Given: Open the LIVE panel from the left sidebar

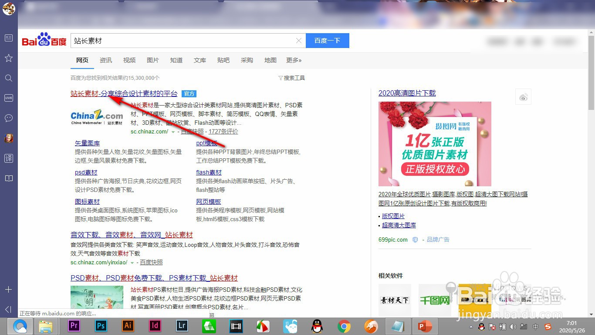Looking at the screenshot, I should point(8,98).
